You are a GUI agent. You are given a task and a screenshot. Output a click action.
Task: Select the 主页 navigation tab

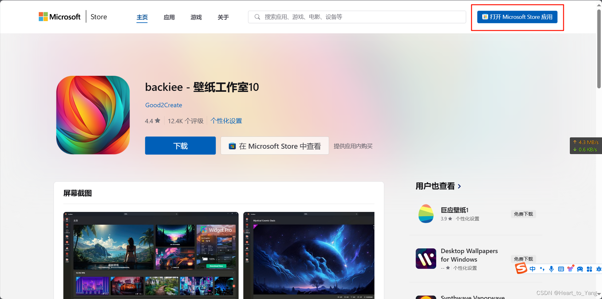click(142, 17)
